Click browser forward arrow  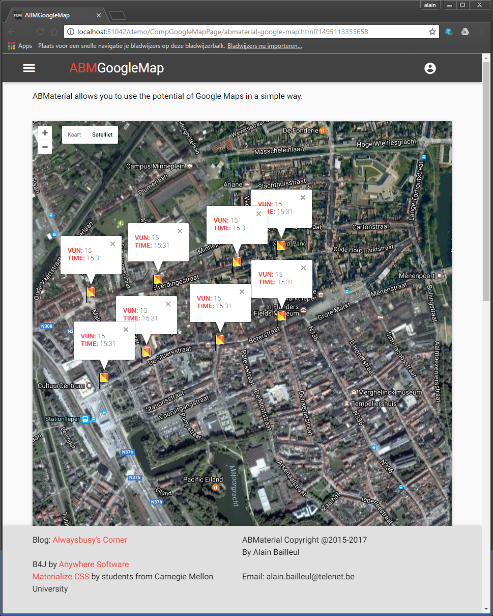tap(26, 32)
